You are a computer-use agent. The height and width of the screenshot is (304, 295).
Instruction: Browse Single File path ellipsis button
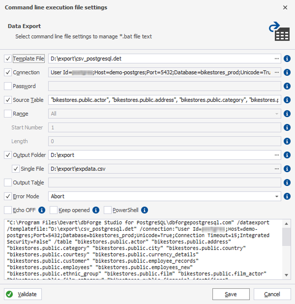click(277, 169)
